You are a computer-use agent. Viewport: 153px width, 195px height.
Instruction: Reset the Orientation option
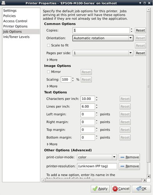[140, 38]
